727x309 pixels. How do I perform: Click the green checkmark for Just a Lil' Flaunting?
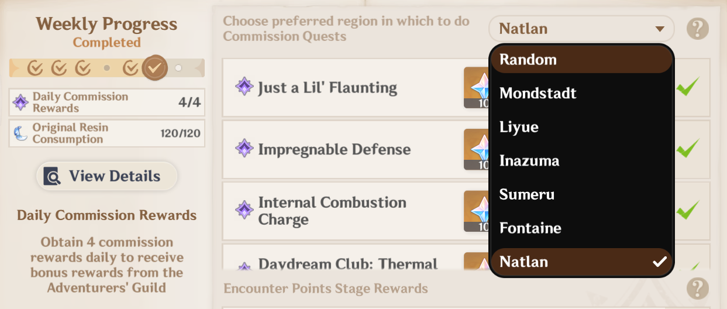(688, 88)
